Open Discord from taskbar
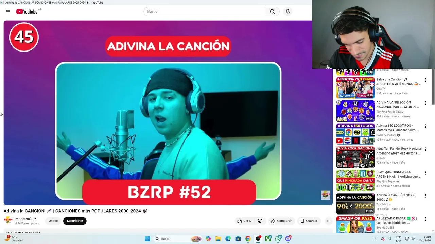Screen dimensions: 435x244 tap(288, 239)
